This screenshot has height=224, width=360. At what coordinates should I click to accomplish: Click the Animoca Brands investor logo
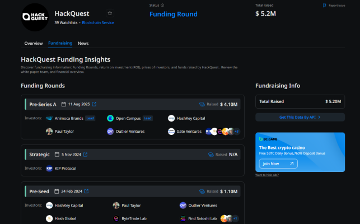[49, 118]
